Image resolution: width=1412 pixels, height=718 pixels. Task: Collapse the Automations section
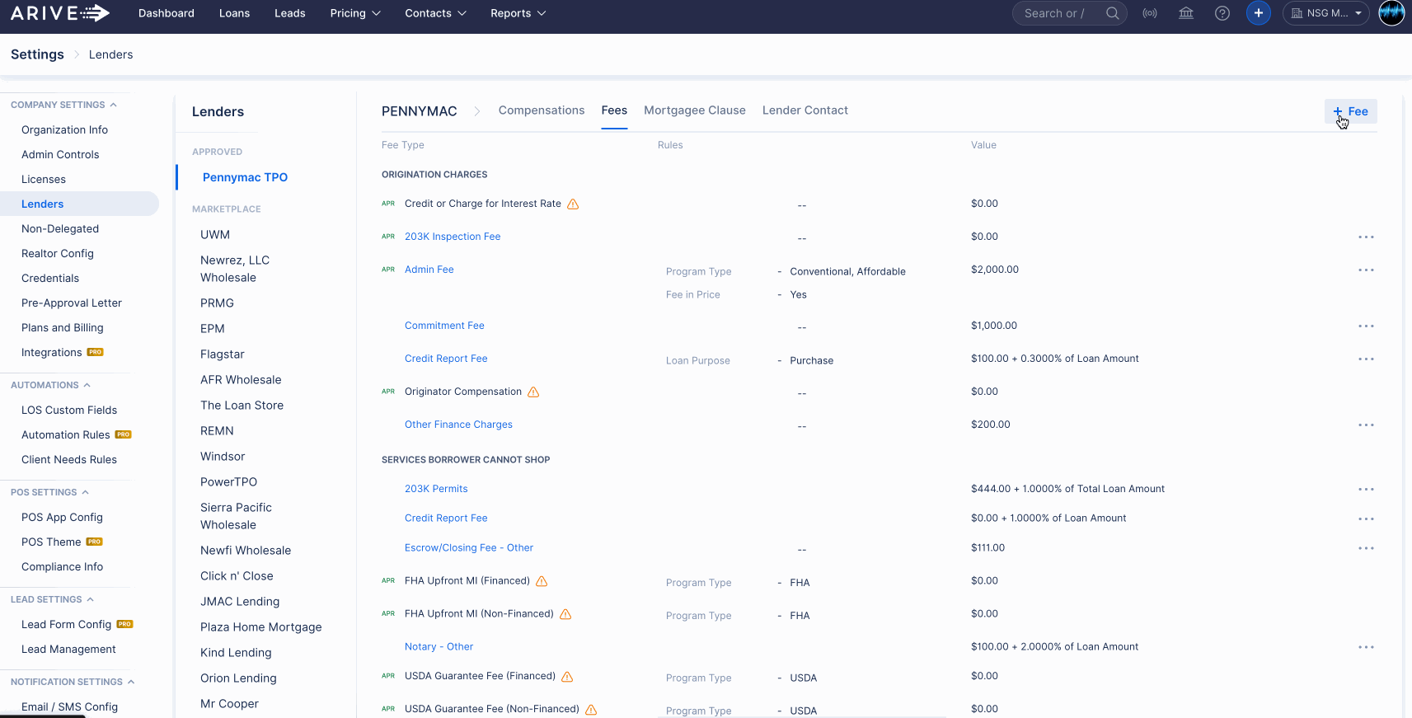tap(50, 385)
